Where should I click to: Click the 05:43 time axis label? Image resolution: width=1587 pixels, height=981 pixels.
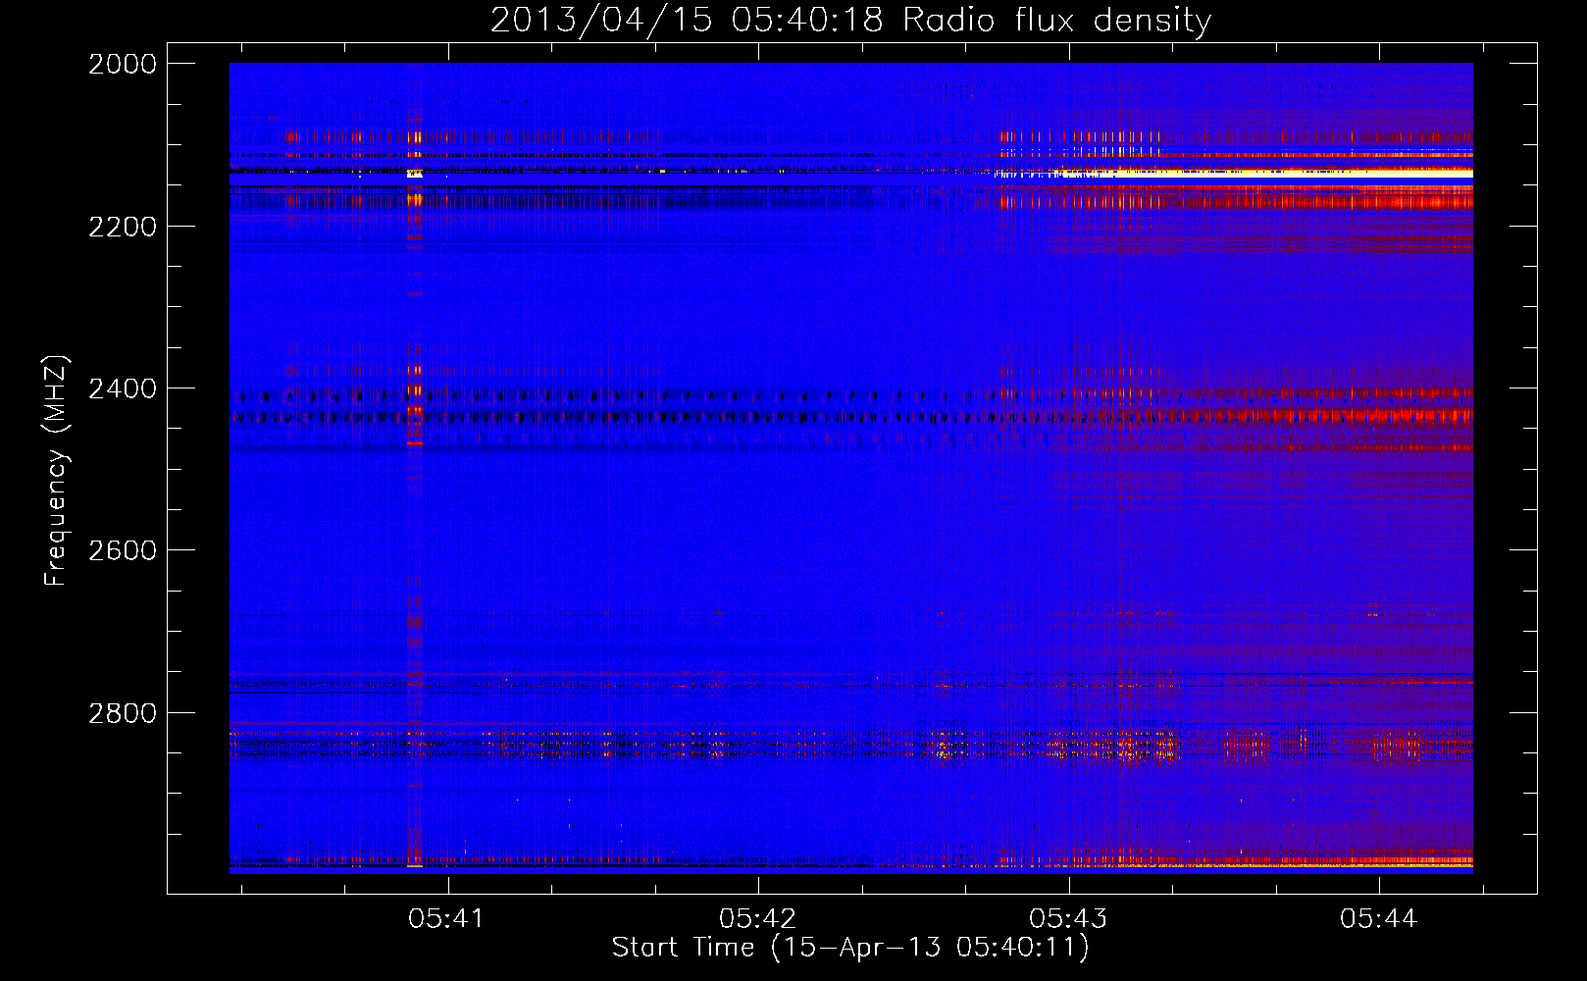click(1068, 918)
